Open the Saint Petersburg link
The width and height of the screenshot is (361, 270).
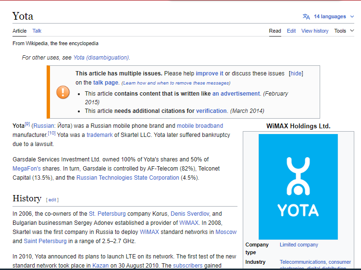pos(45,241)
